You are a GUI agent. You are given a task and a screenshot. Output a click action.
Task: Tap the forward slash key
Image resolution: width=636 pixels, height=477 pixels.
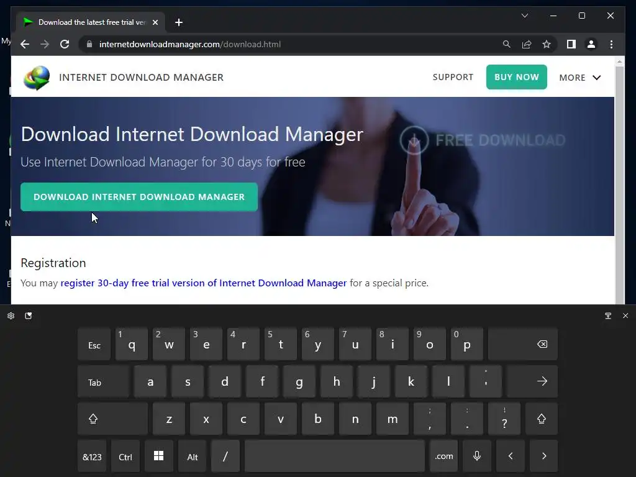225,457
